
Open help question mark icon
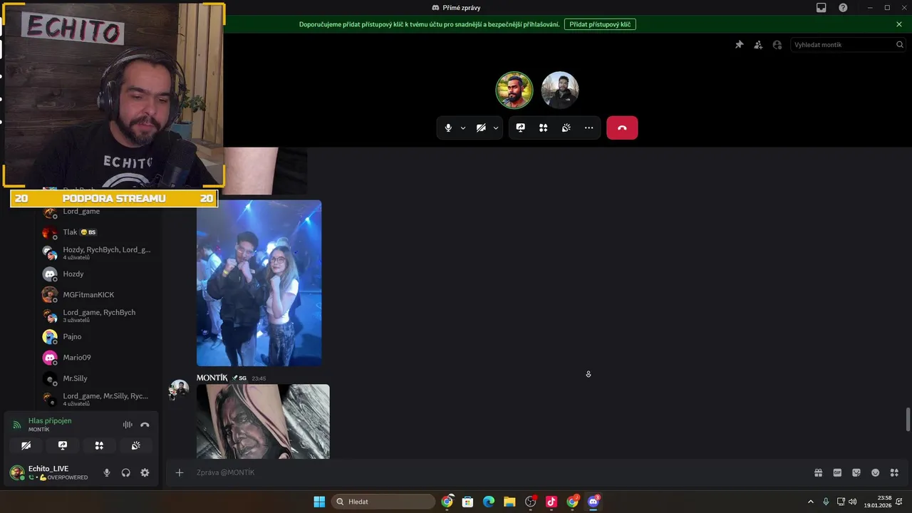844,8
